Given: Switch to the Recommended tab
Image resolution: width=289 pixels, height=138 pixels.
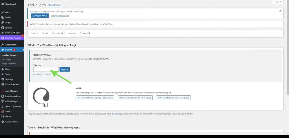Looking at the screenshot, I should [58, 33].
